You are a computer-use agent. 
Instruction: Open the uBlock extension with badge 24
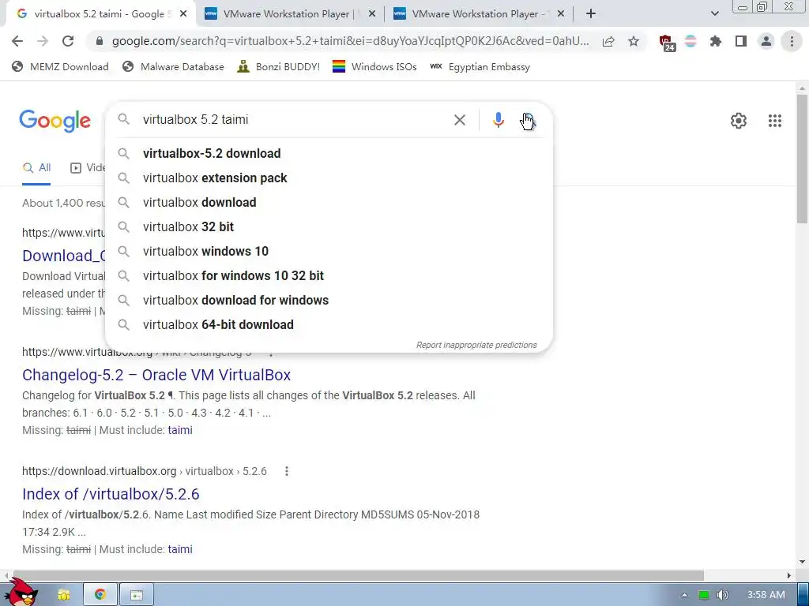click(x=667, y=43)
